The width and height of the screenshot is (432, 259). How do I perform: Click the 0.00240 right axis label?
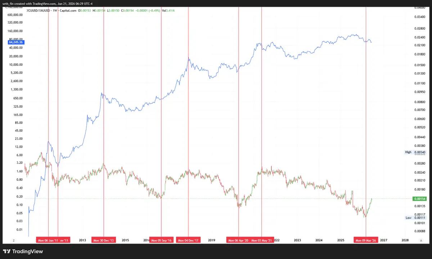tap(419, 172)
